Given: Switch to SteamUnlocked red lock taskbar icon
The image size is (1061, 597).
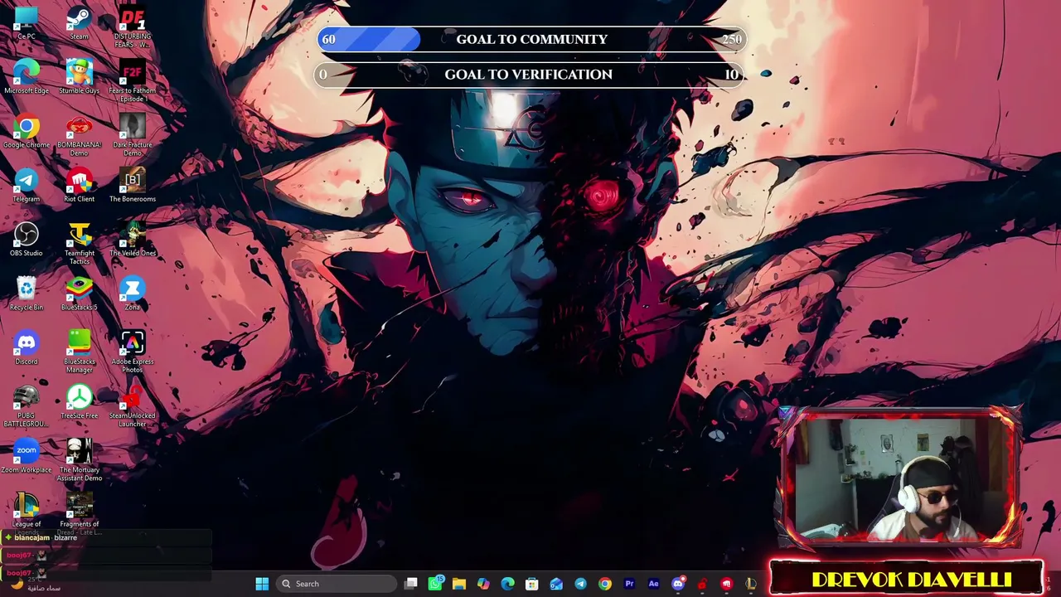Looking at the screenshot, I should (x=702, y=584).
